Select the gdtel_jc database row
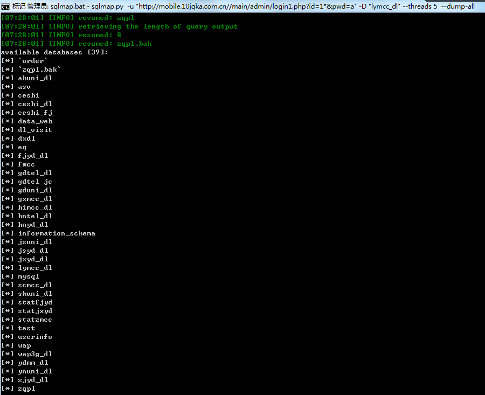Viewport: 485px width, 395px height. 26,182
